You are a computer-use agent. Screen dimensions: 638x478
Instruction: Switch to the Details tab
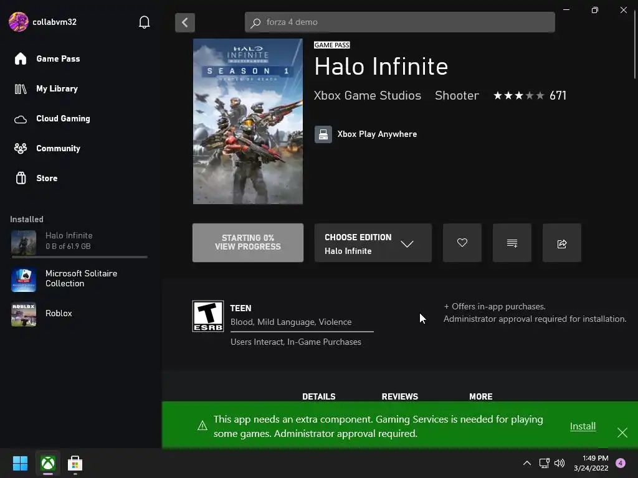(x=319, y=396)
